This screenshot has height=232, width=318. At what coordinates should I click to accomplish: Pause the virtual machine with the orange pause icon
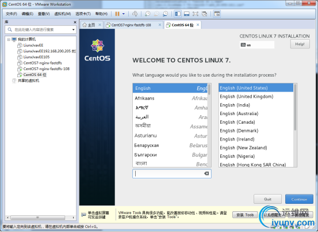click(x=117, y=14)
